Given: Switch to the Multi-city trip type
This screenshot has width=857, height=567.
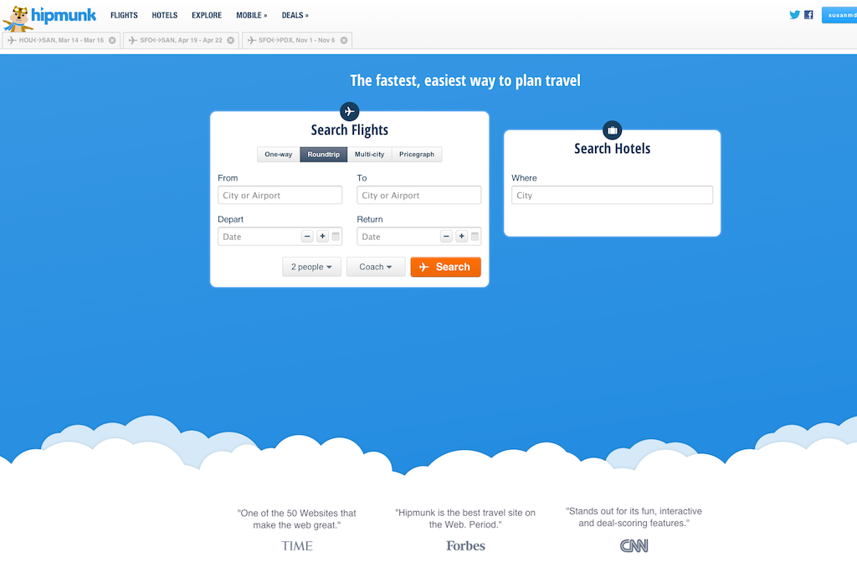Looking at the screenshot, I should 369,154.
